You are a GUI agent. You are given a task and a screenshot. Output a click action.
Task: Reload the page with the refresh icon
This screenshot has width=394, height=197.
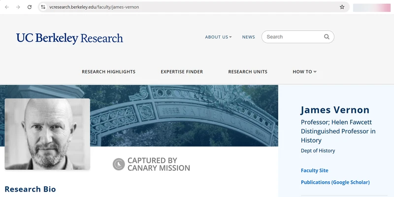click(30, 7)
